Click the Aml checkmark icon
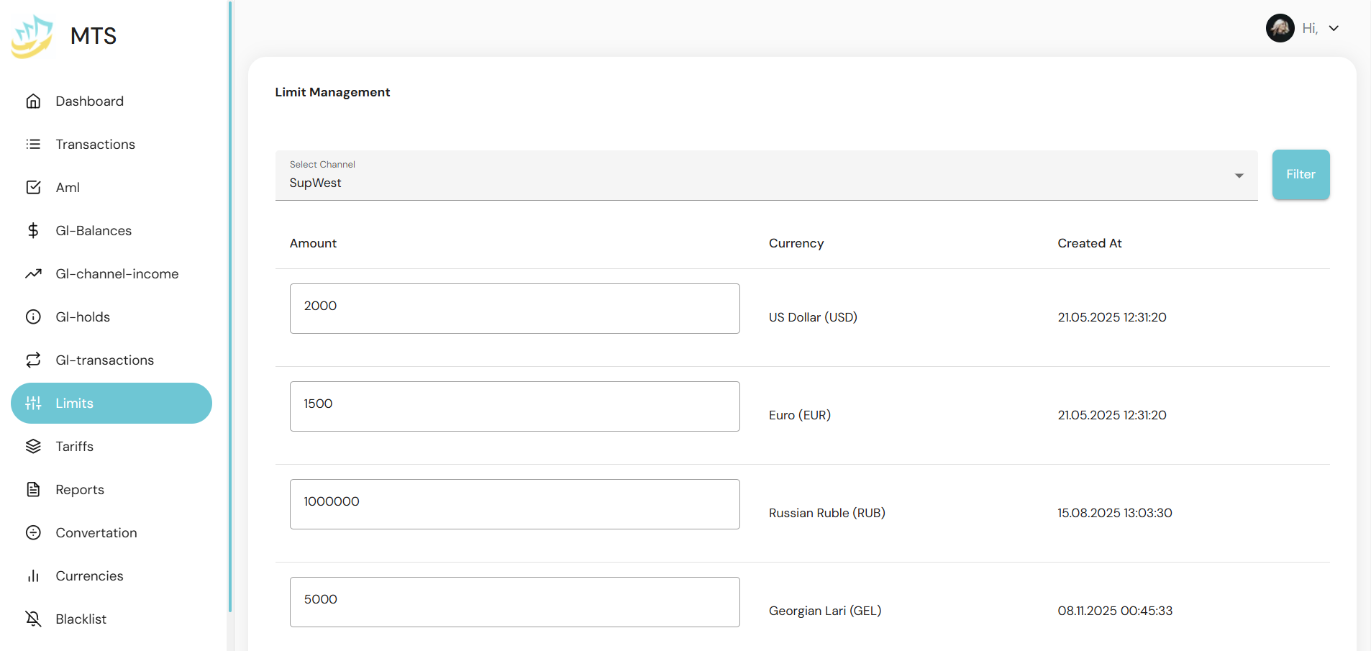This screenshot has width=1371, height=651. pos(33,188)
